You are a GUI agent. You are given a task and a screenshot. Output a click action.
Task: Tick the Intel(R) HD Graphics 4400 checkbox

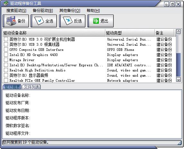(x=6, y=55)
